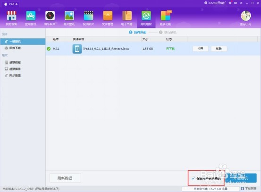The height and width of the screenshot is (192, 261).
Task: Click the download manager arrow icon
Action: click(243, 189)
